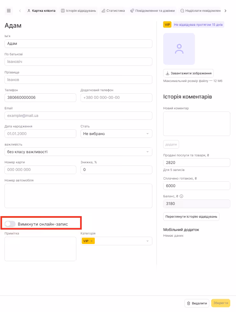
Task: Click the right arrow to scroll tabs forward
Action: point(226,11)
